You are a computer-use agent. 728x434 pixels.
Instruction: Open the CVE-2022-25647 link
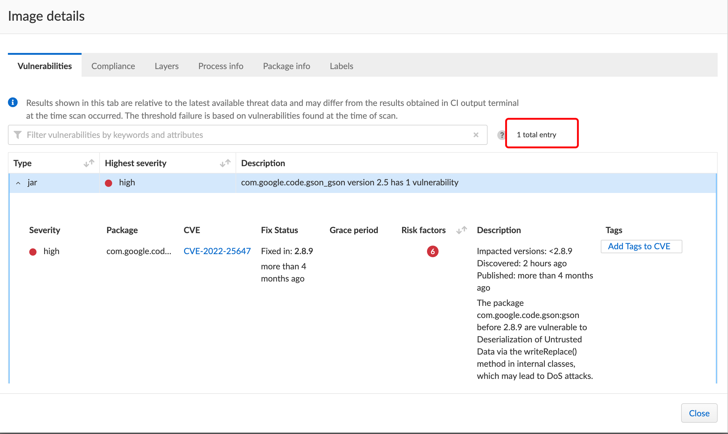pyautogui.click(x=217, y=251)
